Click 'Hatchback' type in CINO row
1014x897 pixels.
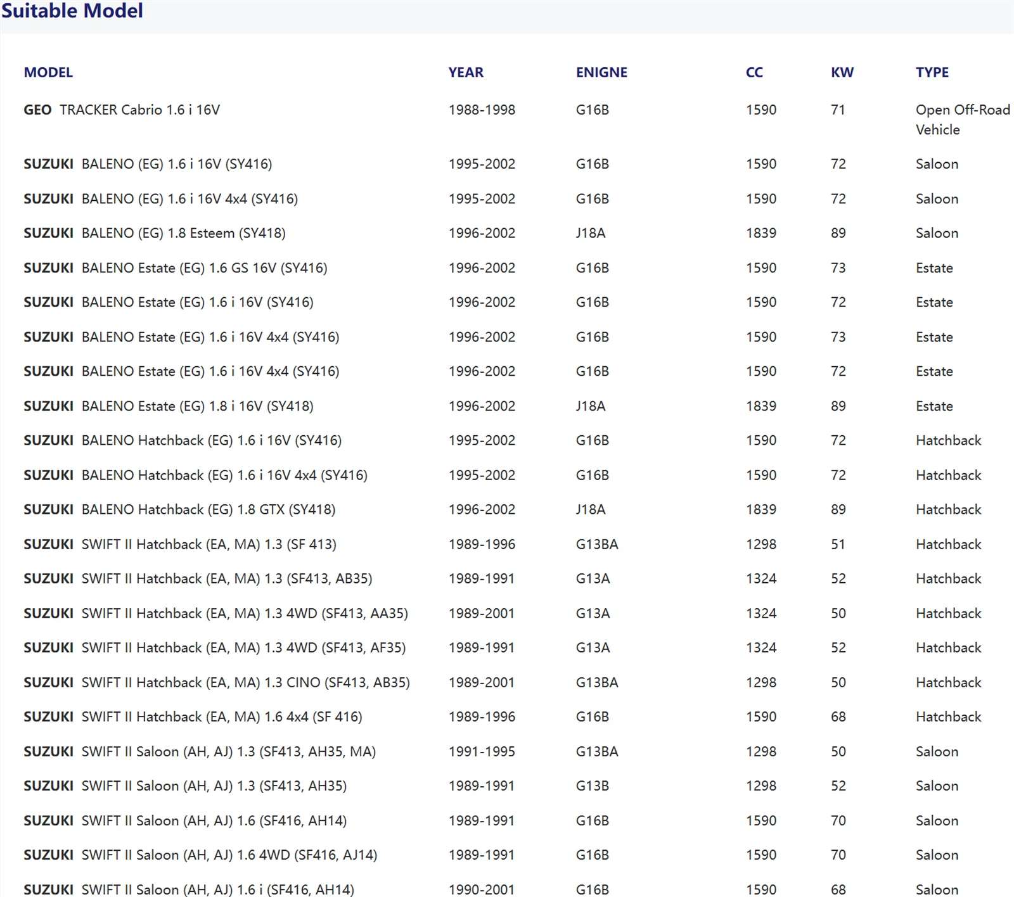[948, 682]
